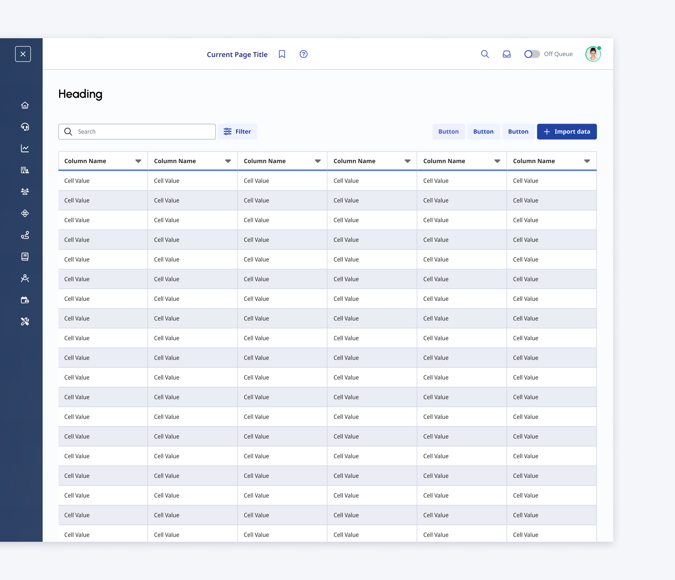Open the calendar schedule icon
The height and width of the screenshot is (580, 675).
coord(25,300)
